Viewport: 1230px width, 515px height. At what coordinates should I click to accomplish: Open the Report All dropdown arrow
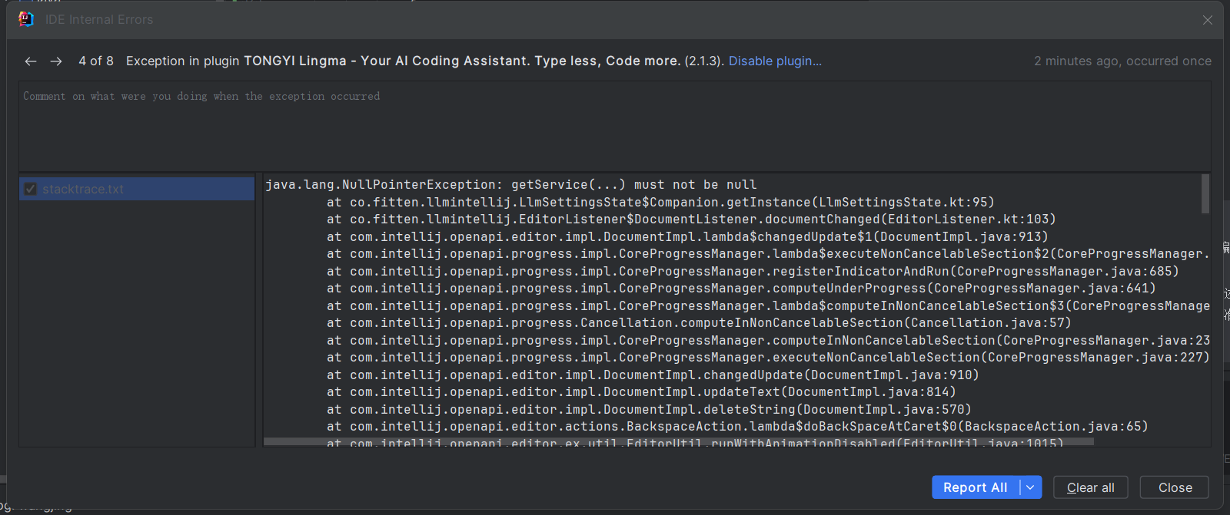pyautogui.click(x=1031, y=487)
